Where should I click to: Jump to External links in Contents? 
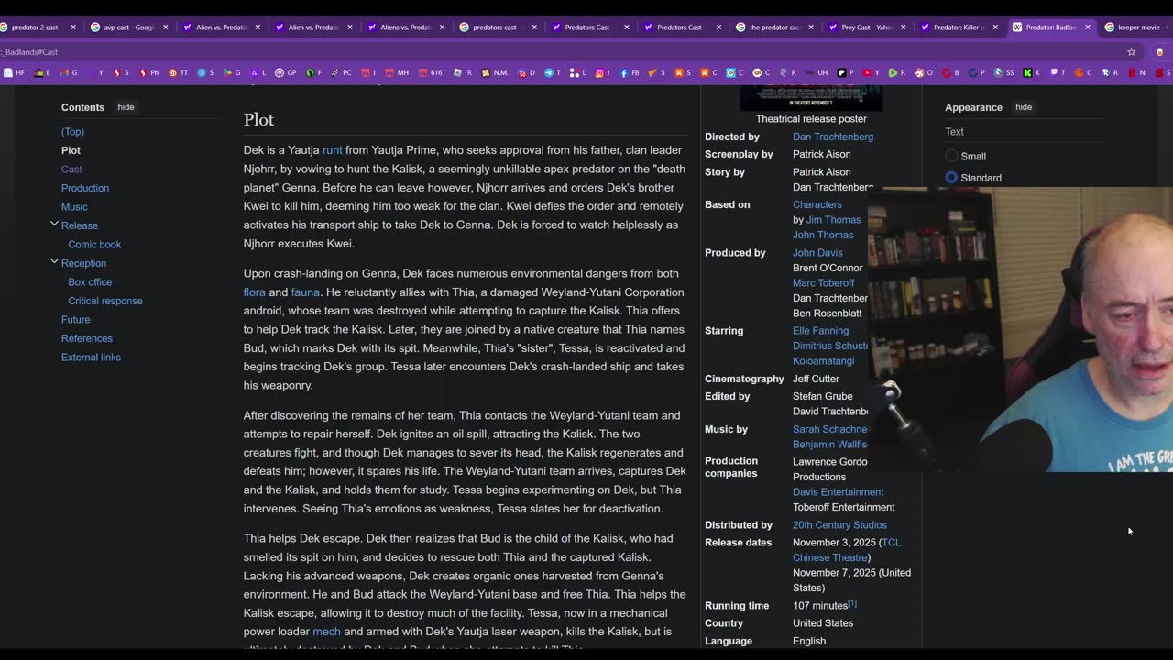click(x=91, y=357)
